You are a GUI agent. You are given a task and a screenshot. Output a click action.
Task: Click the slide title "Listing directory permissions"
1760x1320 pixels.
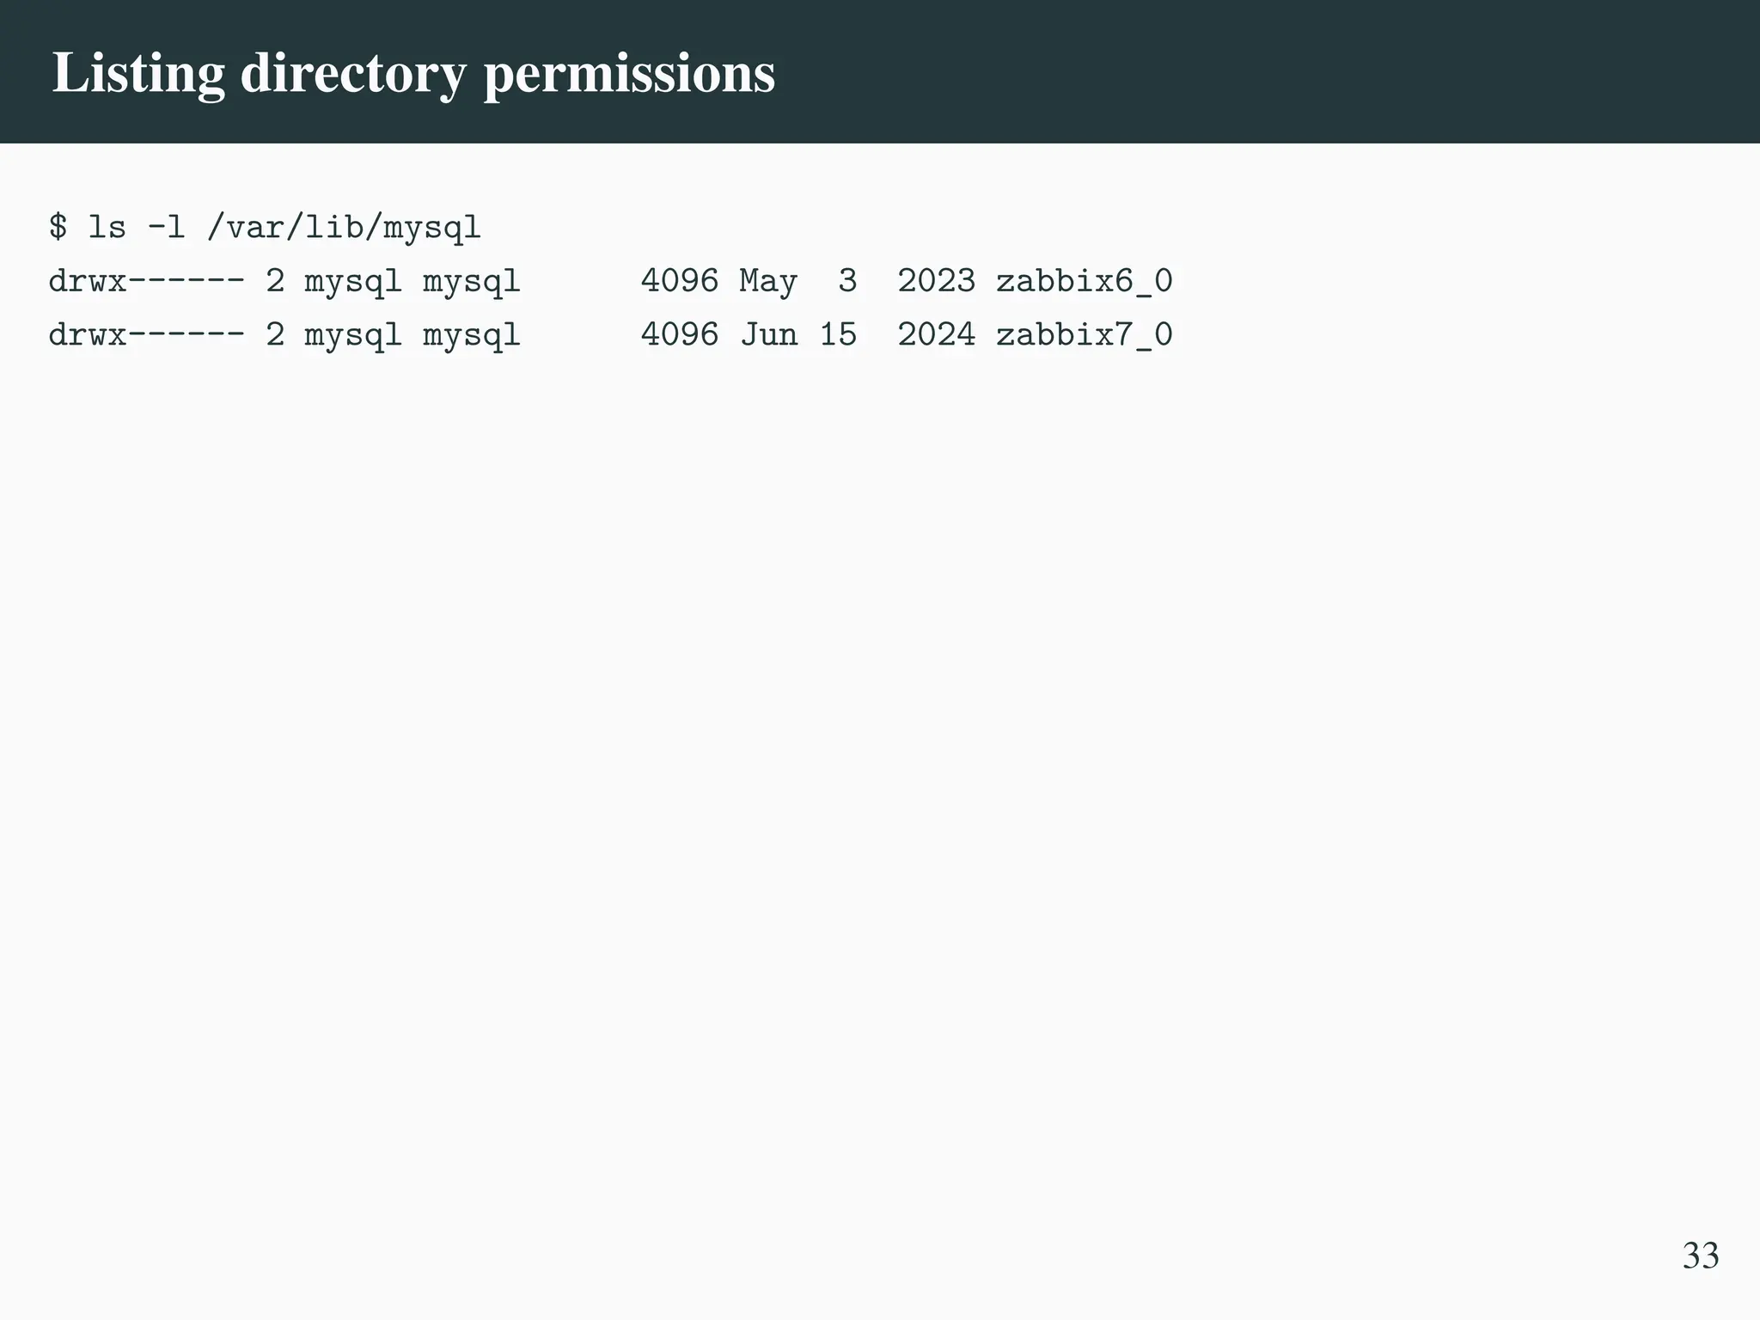pyautogui.click(x=413, y=74)
